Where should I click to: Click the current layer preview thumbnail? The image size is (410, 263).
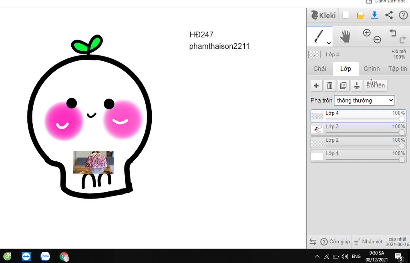pyautogui.click(x=315, y=54)
